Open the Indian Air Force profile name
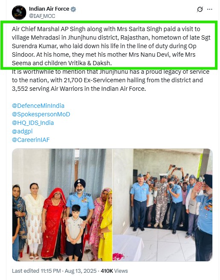The width and height of the screenshot is (220, 280). coord(49,9)
